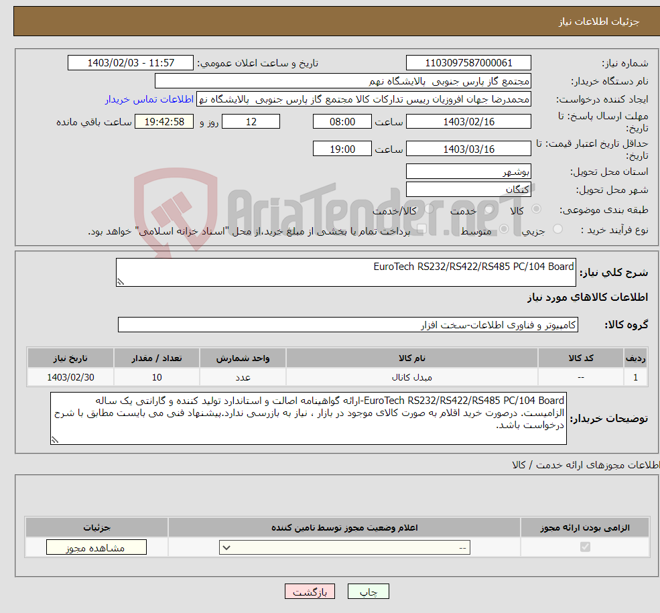Screen dimensions: 660x613
Task: Click the request creator field
Action: coord(364,99)
